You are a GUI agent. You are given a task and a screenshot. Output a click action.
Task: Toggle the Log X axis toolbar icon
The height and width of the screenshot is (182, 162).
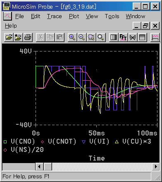114,37
